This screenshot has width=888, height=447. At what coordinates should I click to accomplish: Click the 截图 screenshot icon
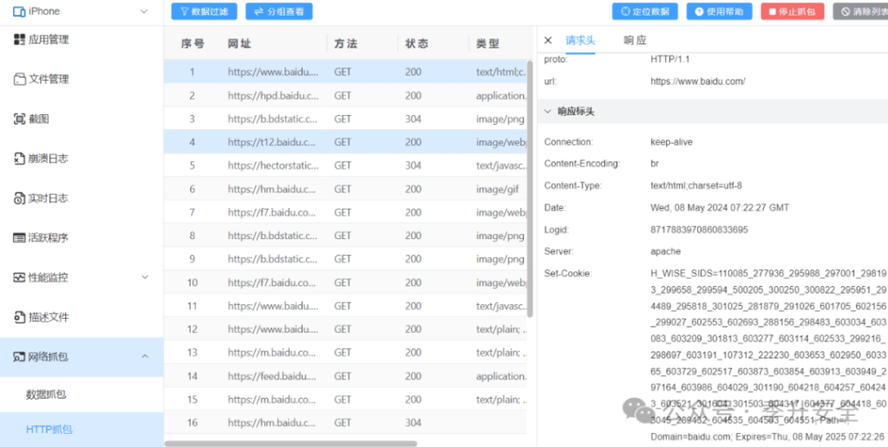coord(19,119)
